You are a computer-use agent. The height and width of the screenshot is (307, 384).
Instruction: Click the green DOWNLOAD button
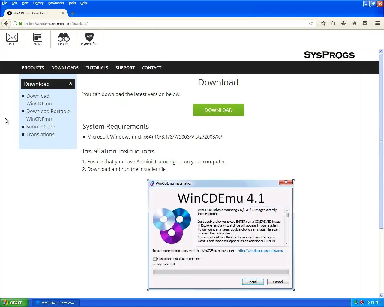[218, 110]
